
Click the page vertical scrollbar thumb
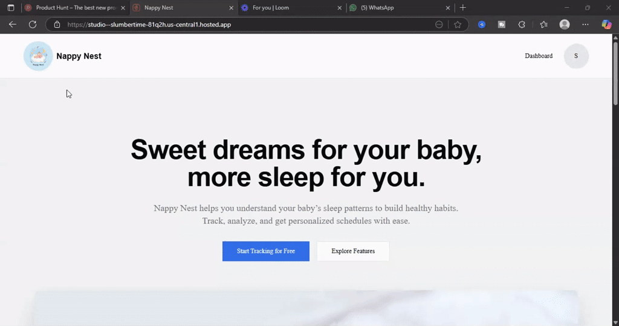click(615, 73)
